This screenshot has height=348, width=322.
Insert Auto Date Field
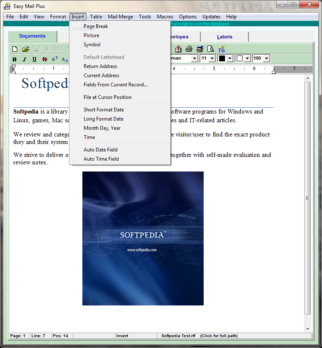point(120,150)
